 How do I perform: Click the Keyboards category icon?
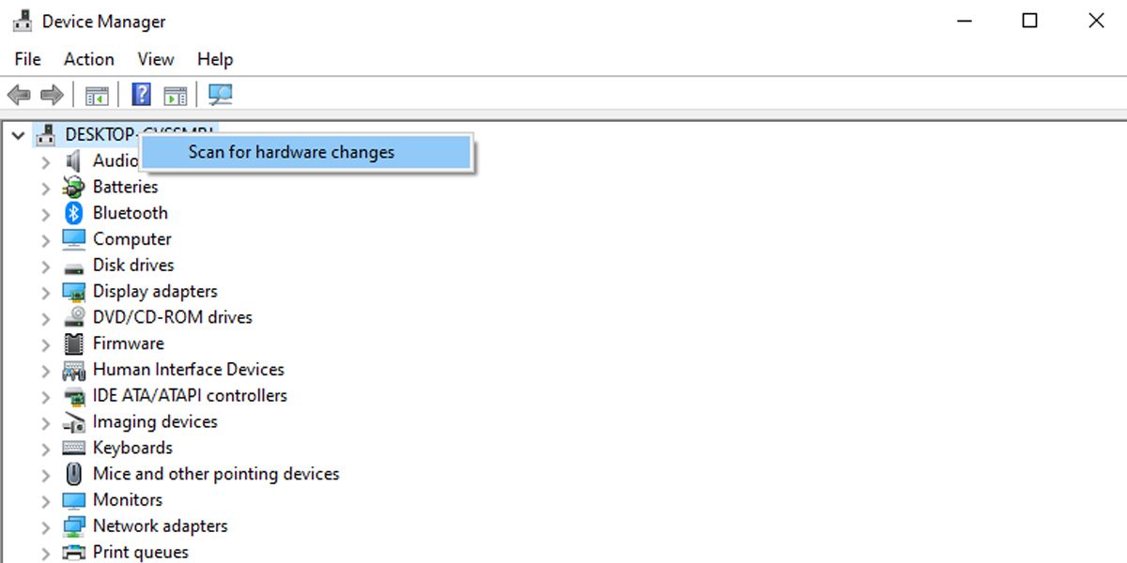[x=73, y=448]
